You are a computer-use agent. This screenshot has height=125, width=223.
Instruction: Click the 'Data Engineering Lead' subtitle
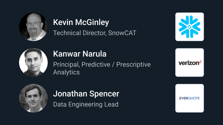tap(86, 104)
